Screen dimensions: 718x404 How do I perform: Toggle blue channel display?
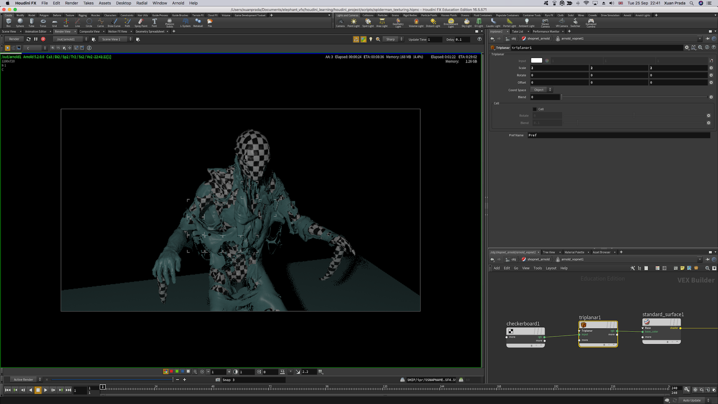(182, 371)
